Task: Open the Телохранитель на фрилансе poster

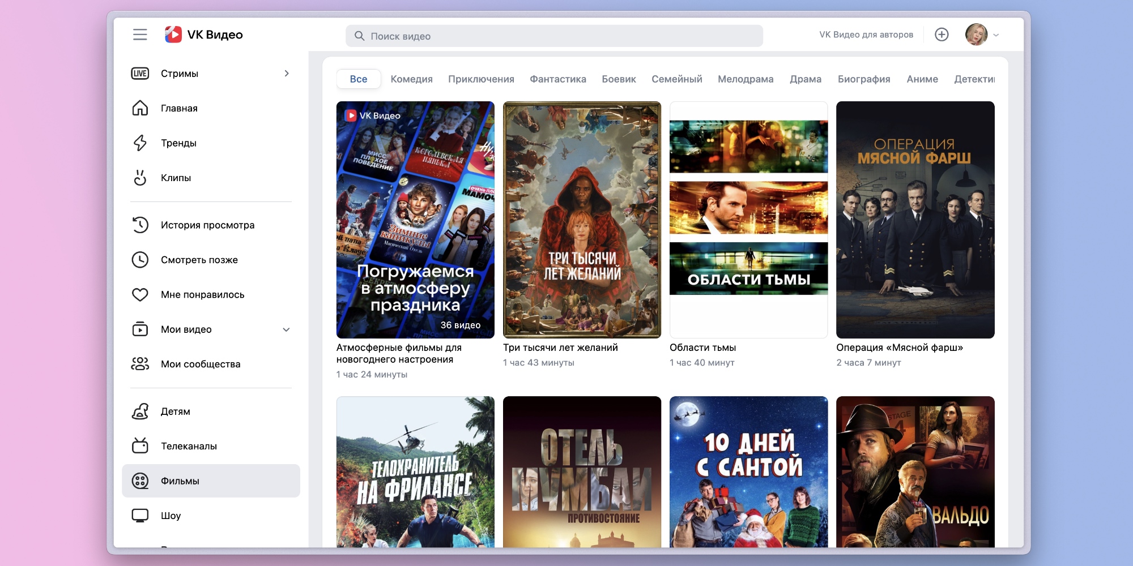Action: (415, 471)
